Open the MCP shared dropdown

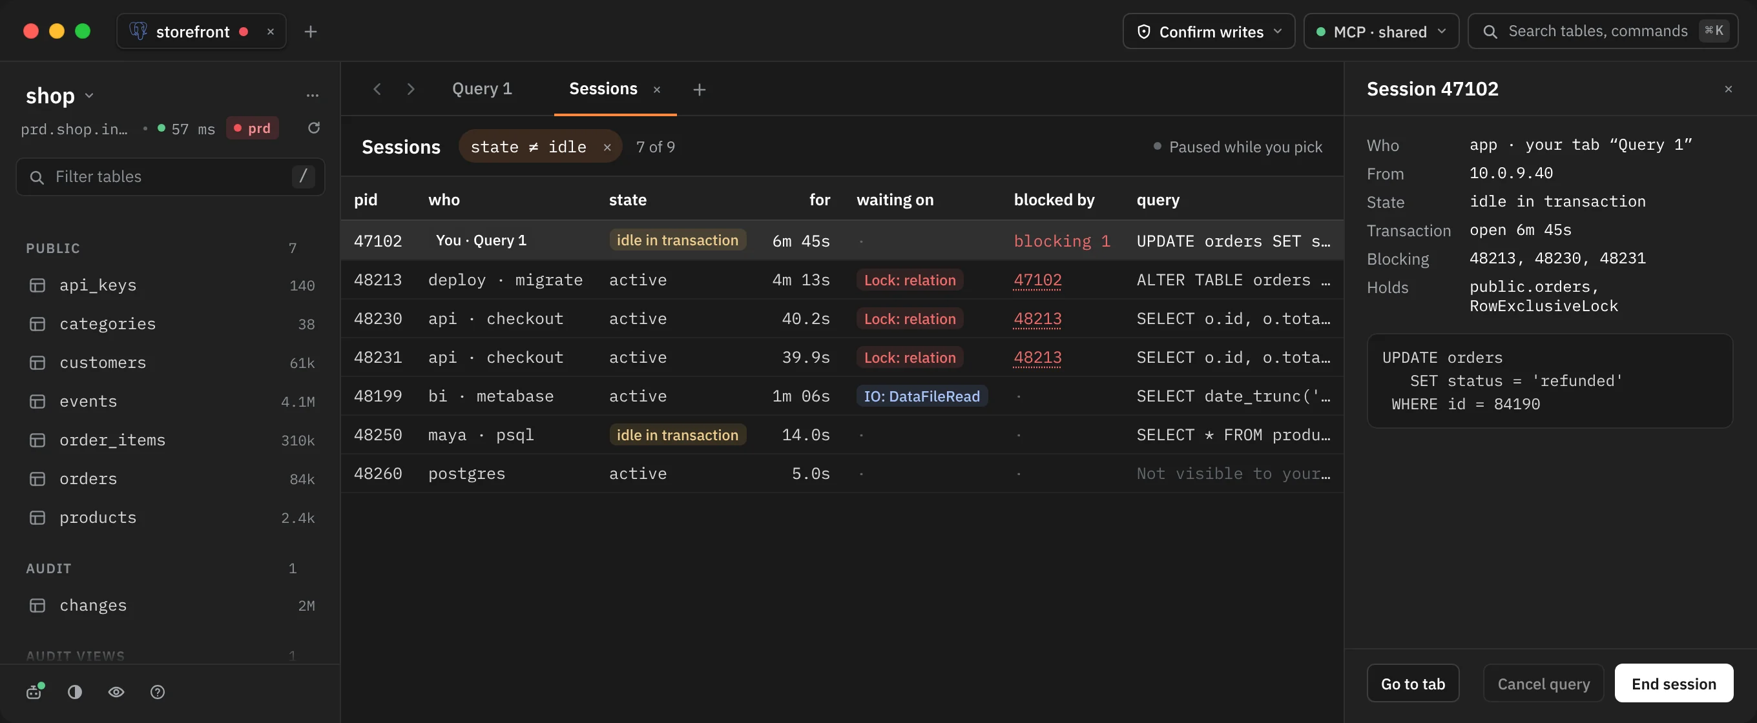click(1381, 32)
